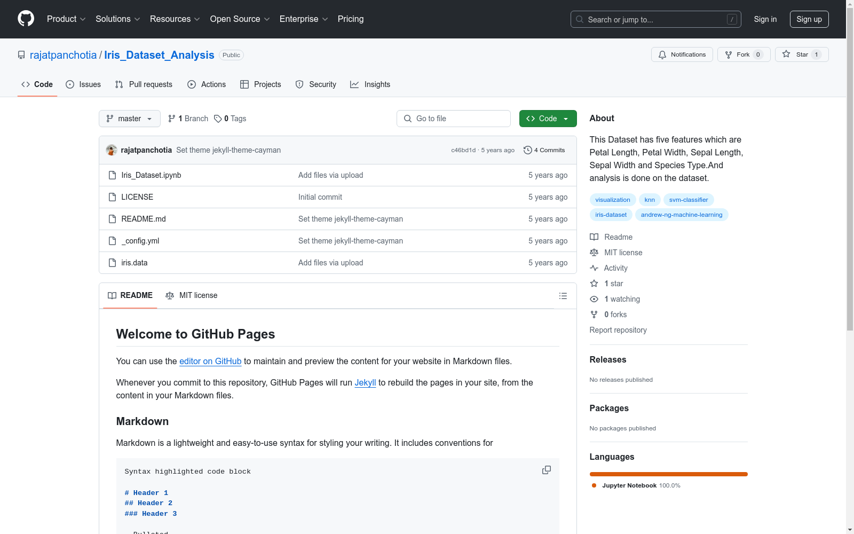Click the Jupyter Notebook orange color dot

tap(594, 485)
